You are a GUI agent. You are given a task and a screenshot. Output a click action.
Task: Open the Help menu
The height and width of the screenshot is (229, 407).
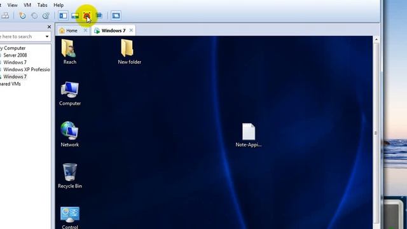59,5
